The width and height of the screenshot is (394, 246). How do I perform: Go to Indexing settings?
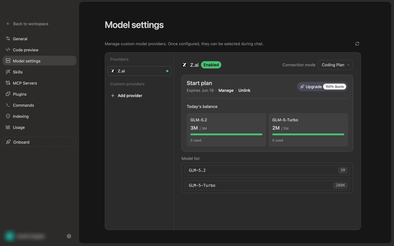pos(39,116)
